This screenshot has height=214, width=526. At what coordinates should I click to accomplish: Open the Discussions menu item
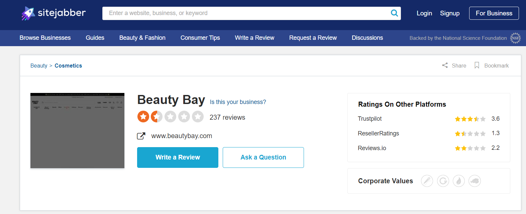[x=367, y=38]
